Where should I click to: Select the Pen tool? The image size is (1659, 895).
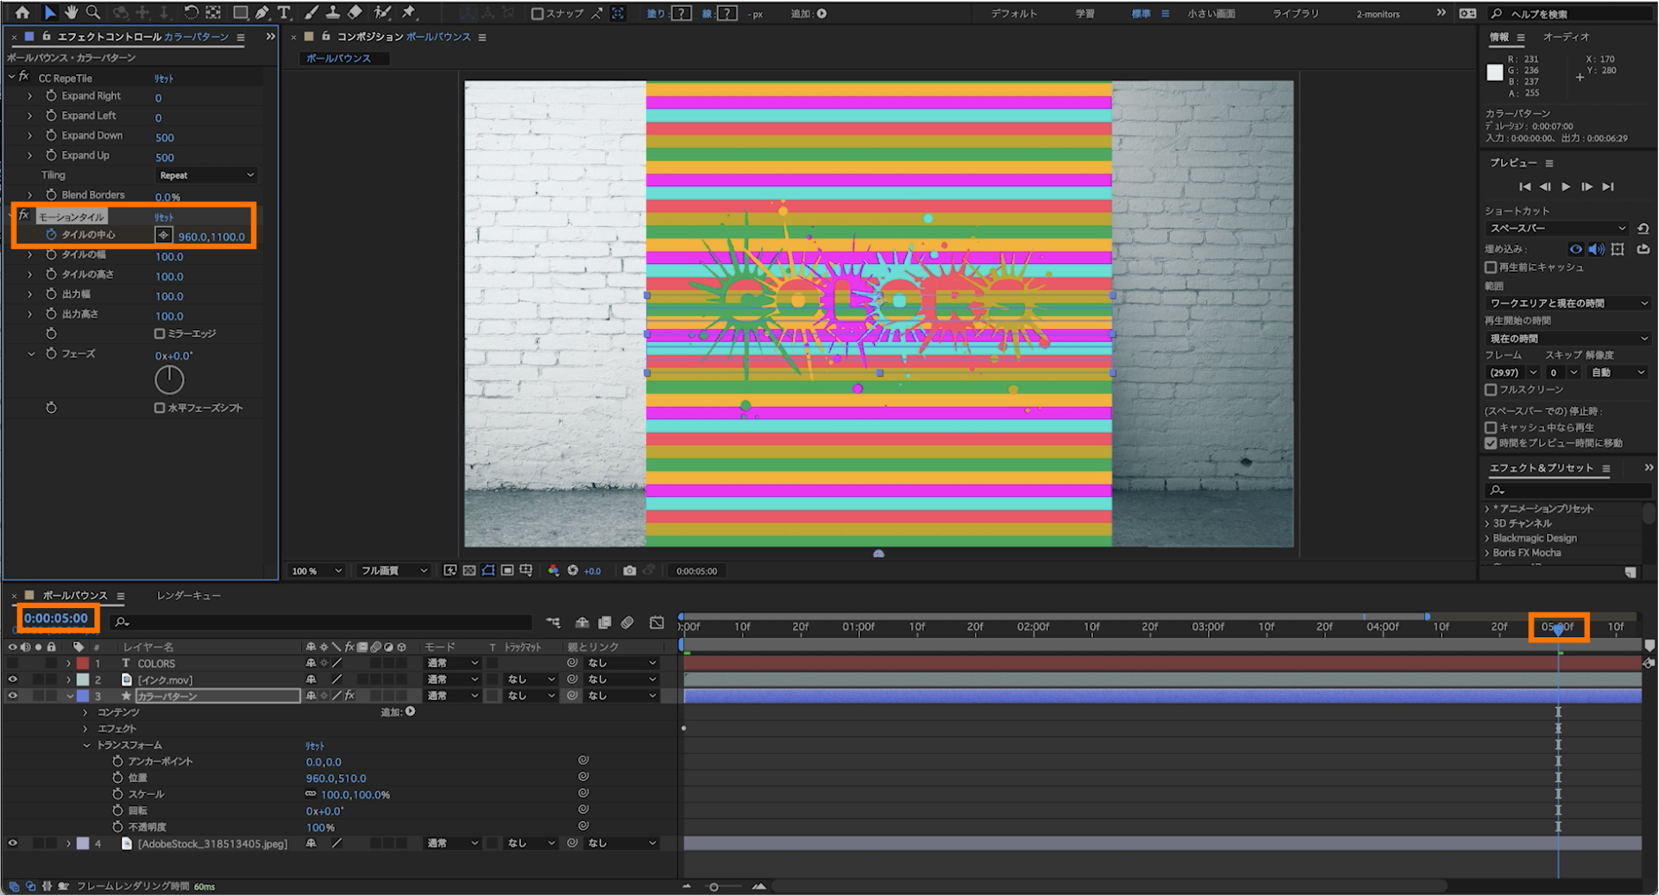[x=262, y=12]
